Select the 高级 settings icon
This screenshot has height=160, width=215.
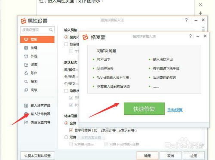point(26,90)
